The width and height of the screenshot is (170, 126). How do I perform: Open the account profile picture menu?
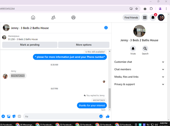[161, 17]
